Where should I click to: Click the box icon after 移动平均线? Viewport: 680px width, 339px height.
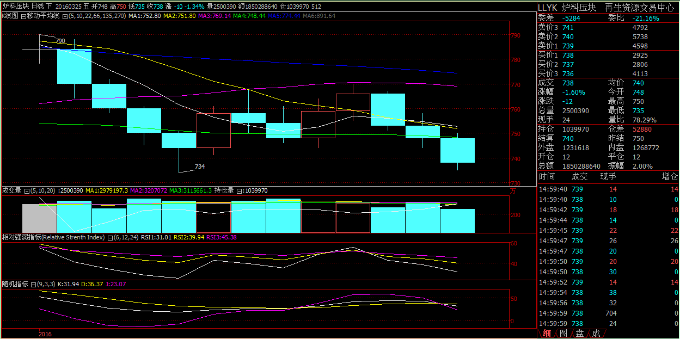[x=65, y=16]
